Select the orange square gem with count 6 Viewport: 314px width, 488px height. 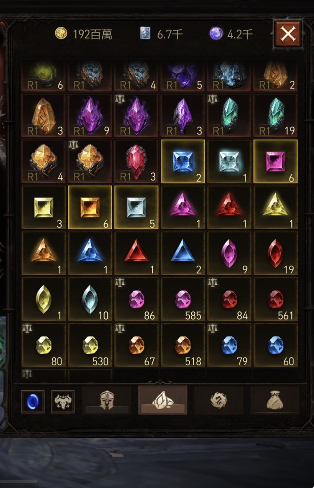(90, 207)
